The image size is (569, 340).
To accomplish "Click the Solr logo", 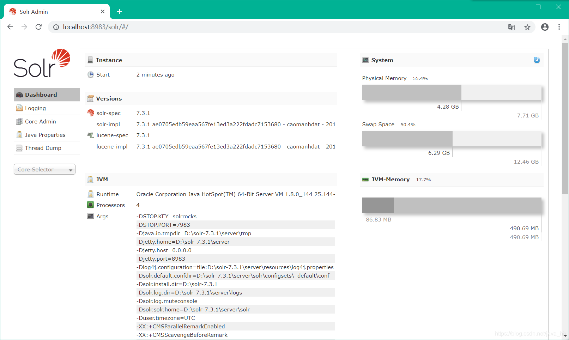I will 42,63.
